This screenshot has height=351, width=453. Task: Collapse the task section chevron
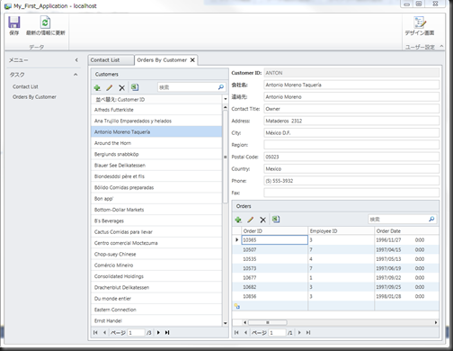point(75,75)
